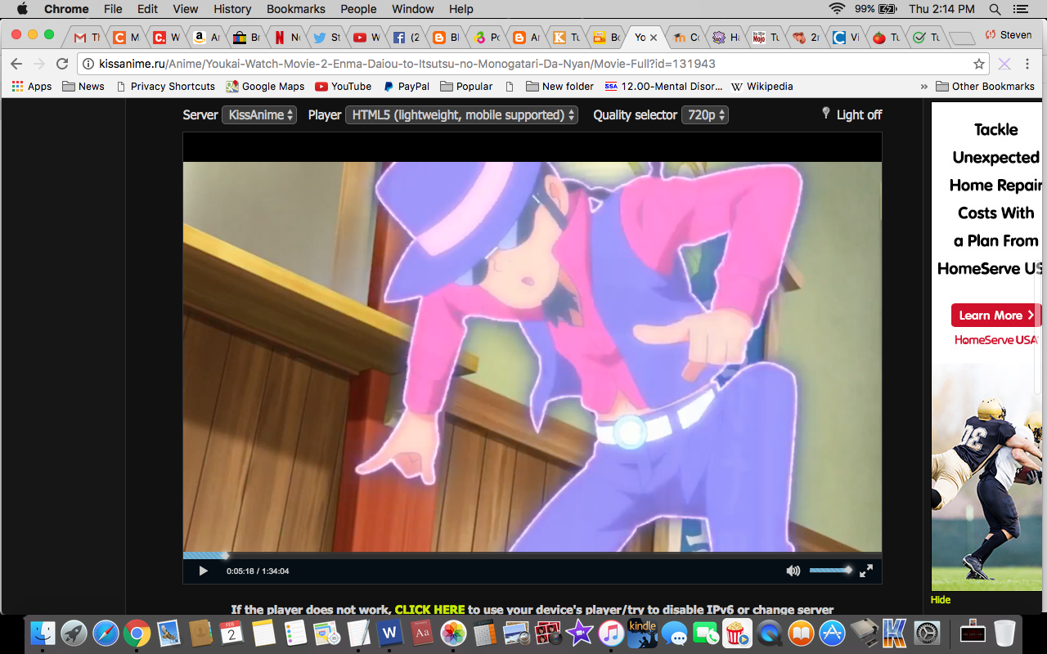Open the Trash in the Dock
The height and width of the screenshot is (654, 1047).
[1004, 633]
